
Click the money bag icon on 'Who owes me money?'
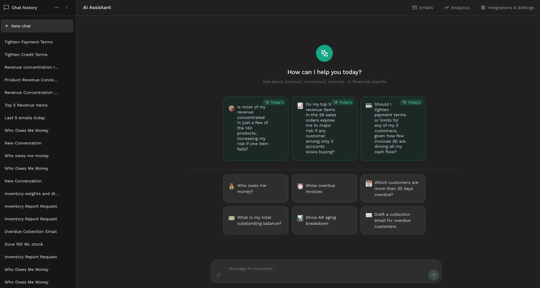coord(231,187)
